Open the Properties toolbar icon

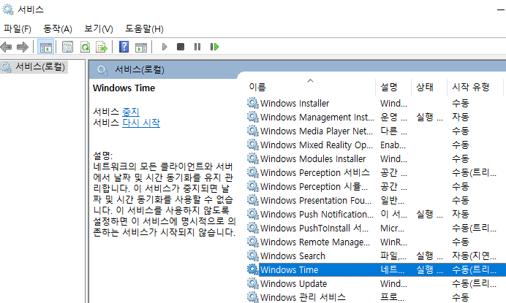click(67, 47)
